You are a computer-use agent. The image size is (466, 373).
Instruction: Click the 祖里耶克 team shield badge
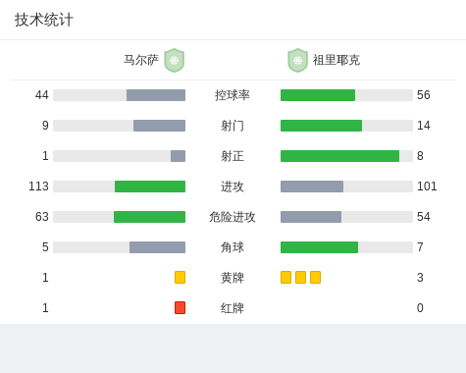pos(297,60)
